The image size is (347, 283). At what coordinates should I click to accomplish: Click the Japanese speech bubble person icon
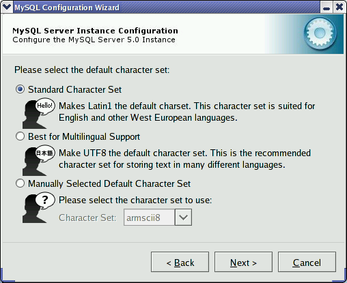tap(38, 160)
